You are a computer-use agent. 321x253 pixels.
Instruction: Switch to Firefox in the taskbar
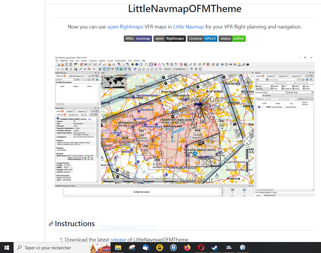point(187,248)
